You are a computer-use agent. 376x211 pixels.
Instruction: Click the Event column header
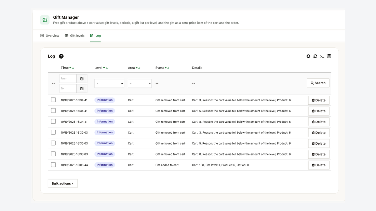pyautogui.click(x=160, y=68)
